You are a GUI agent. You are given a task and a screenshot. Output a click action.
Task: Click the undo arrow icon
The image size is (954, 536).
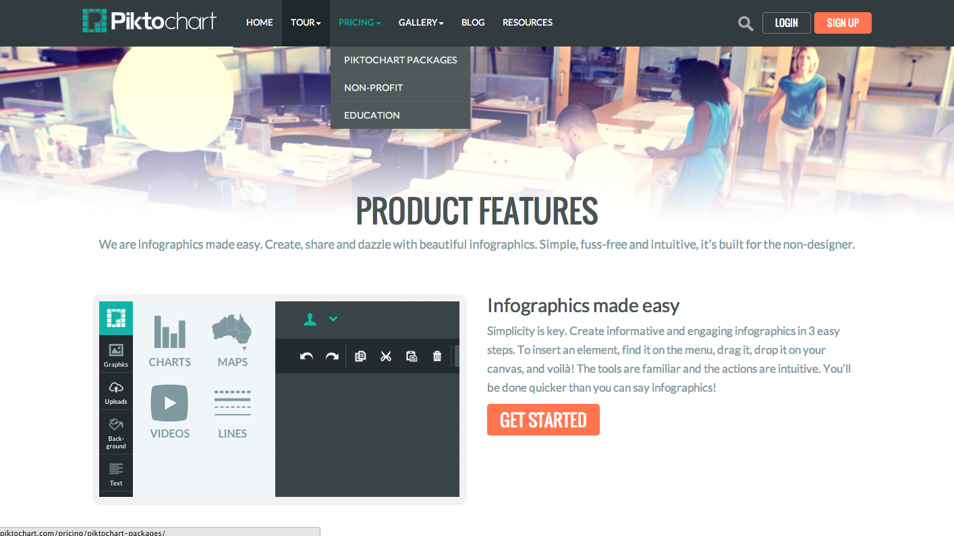[x=306, y=356]
